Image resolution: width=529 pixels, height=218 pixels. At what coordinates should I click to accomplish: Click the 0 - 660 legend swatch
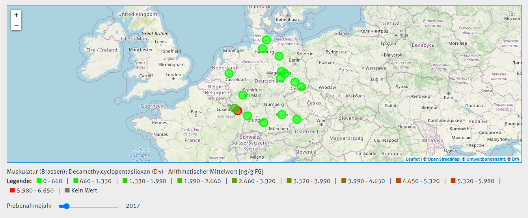pos(39,181)
